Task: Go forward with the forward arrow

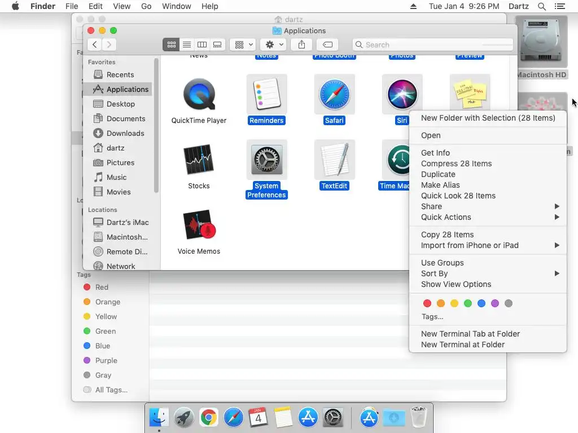Action: [109, 45]
